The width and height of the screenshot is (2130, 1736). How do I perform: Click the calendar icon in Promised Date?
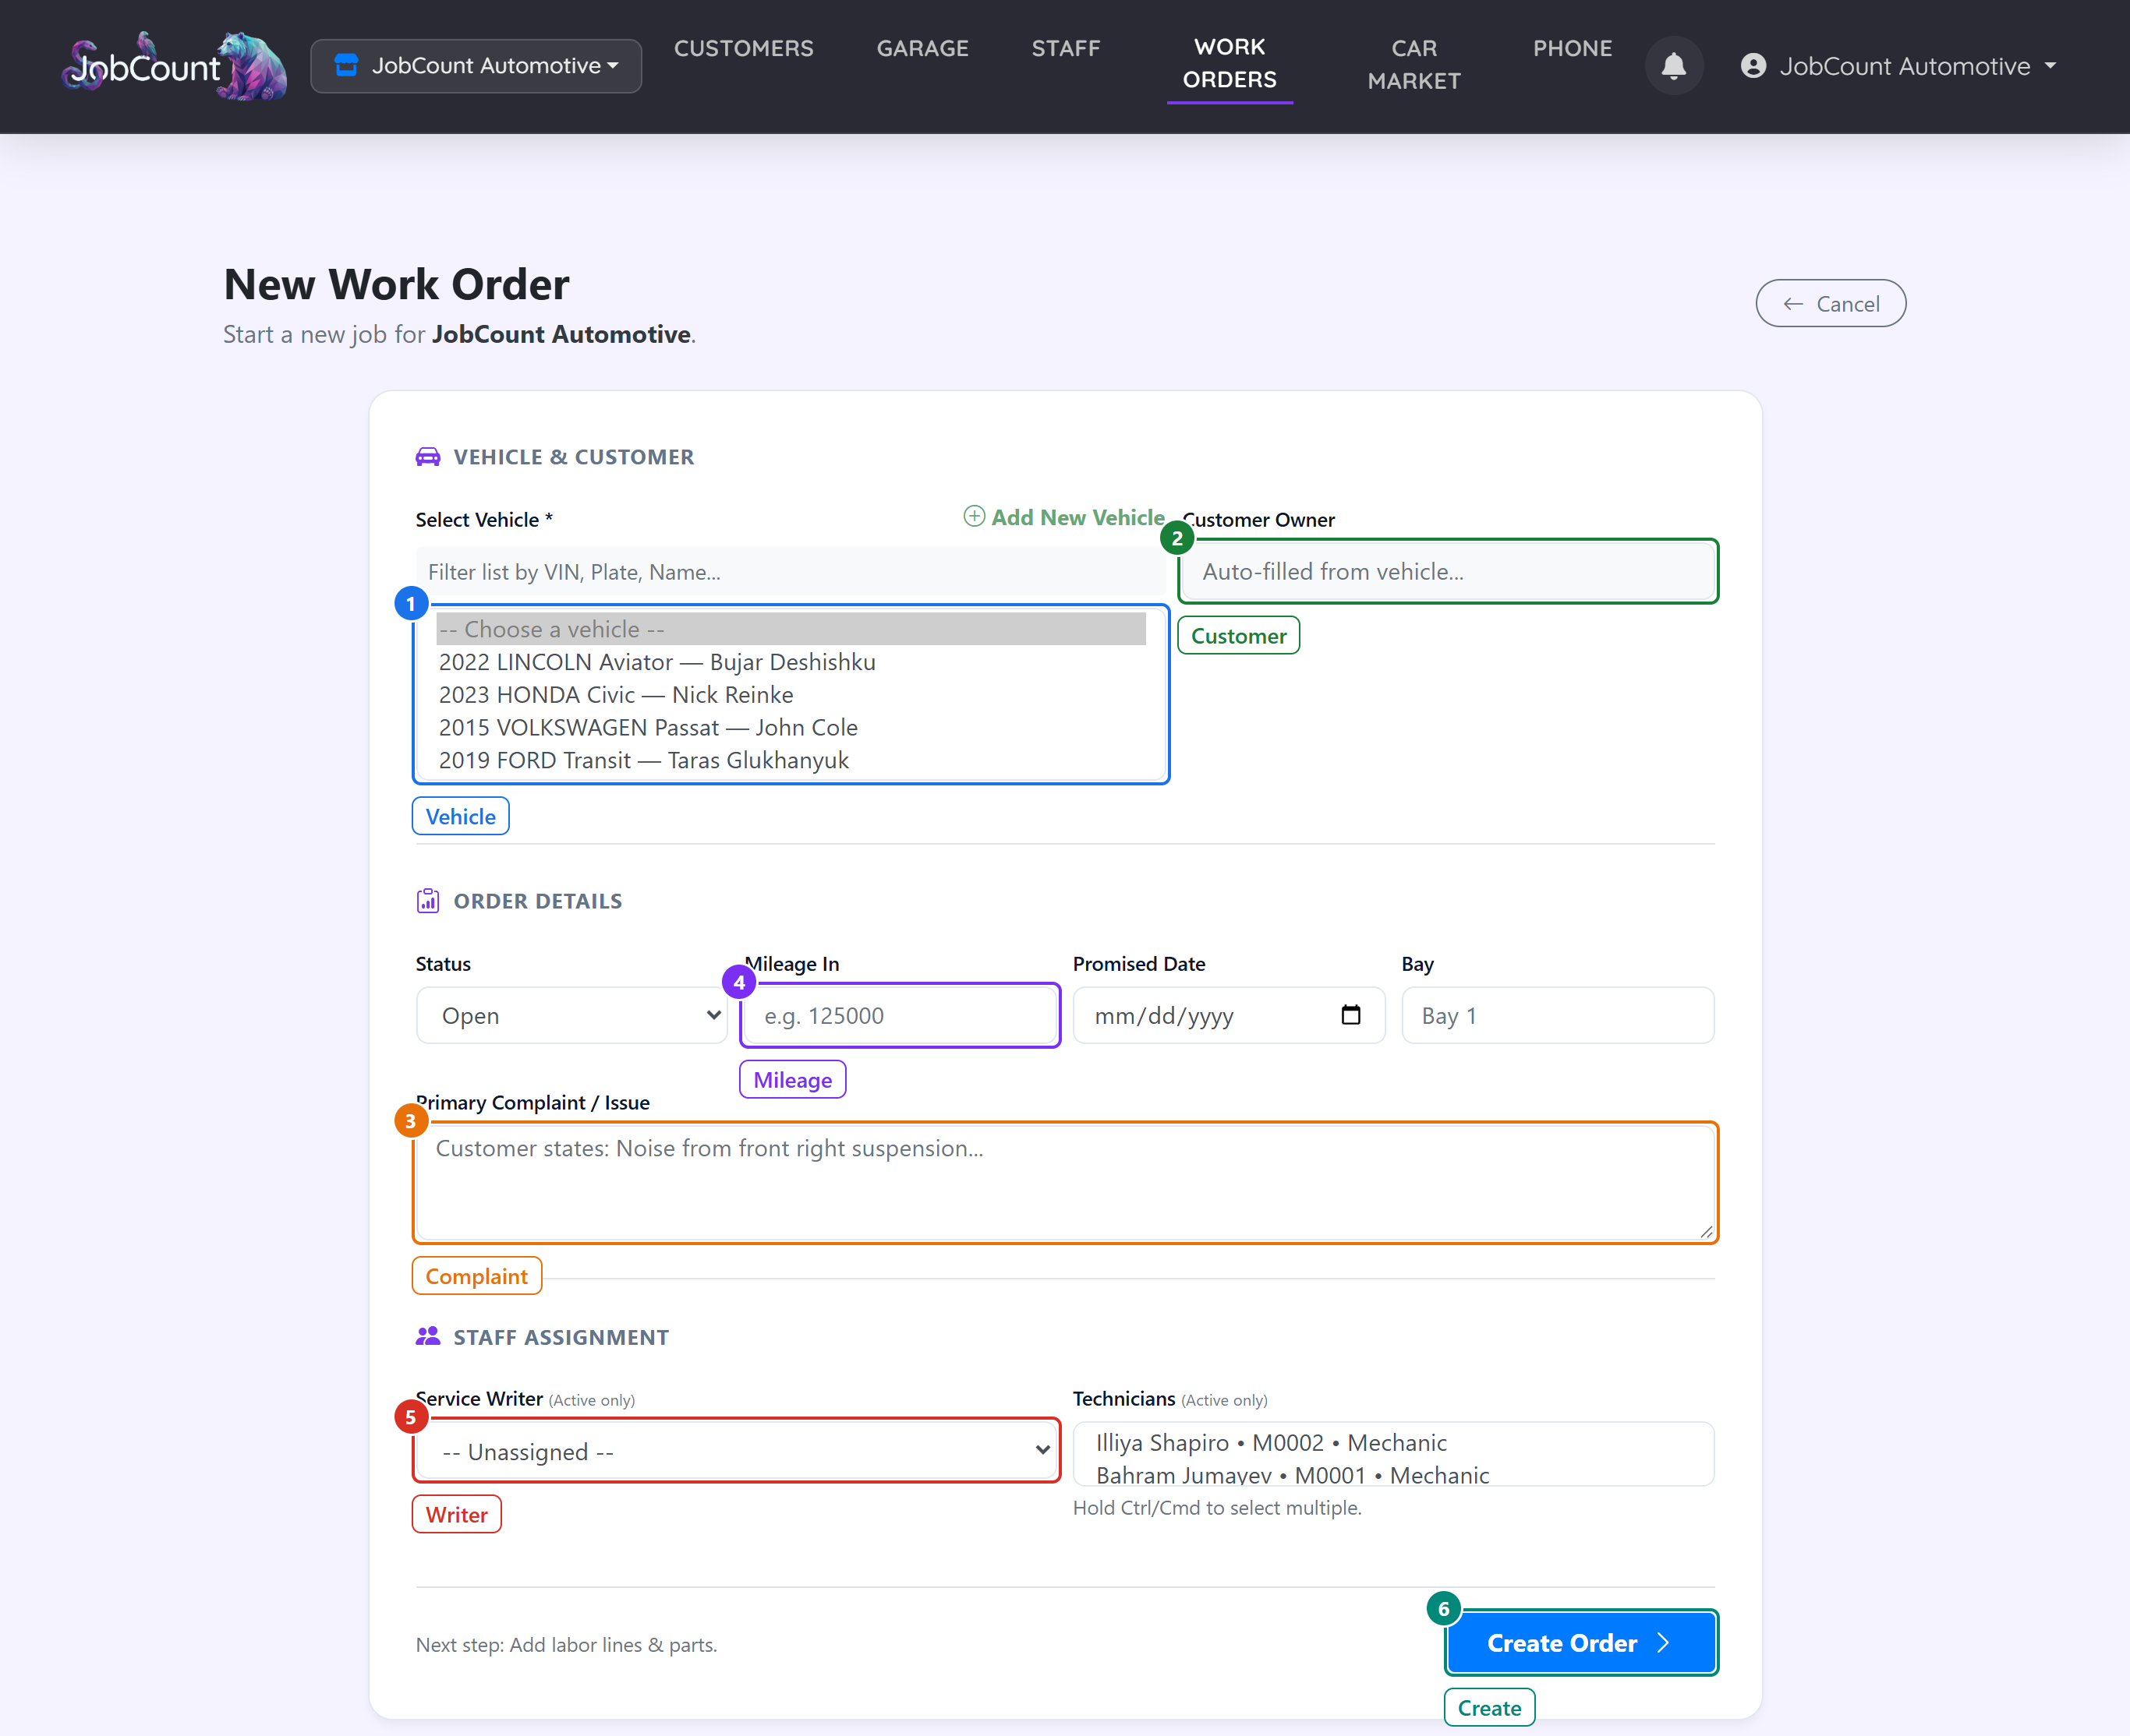point(1350,1015)
